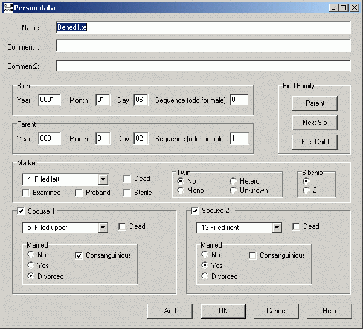Click the Birth Year input field
This screenshot has width=363, height=329.
pos(50,100)
